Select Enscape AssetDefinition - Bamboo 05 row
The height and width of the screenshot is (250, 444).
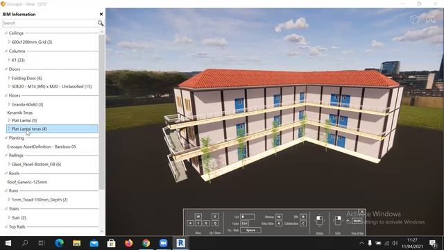pos(42,147)
